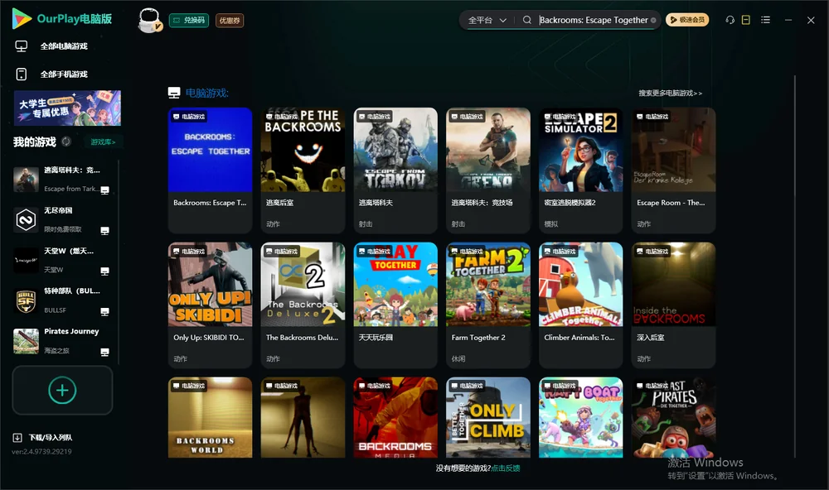Screen dimensions: 829x490
Task: Click the 电脑游戏 badge on Farm Together 2
Action: [466, 252]
